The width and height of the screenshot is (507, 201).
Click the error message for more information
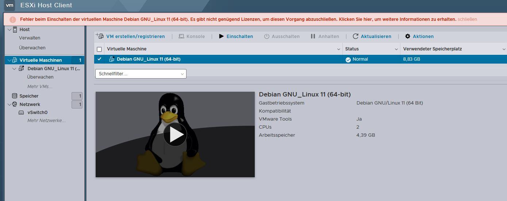[x=238, y=19]
